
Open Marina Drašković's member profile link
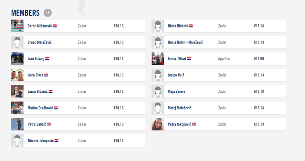[x=40, y=108]
